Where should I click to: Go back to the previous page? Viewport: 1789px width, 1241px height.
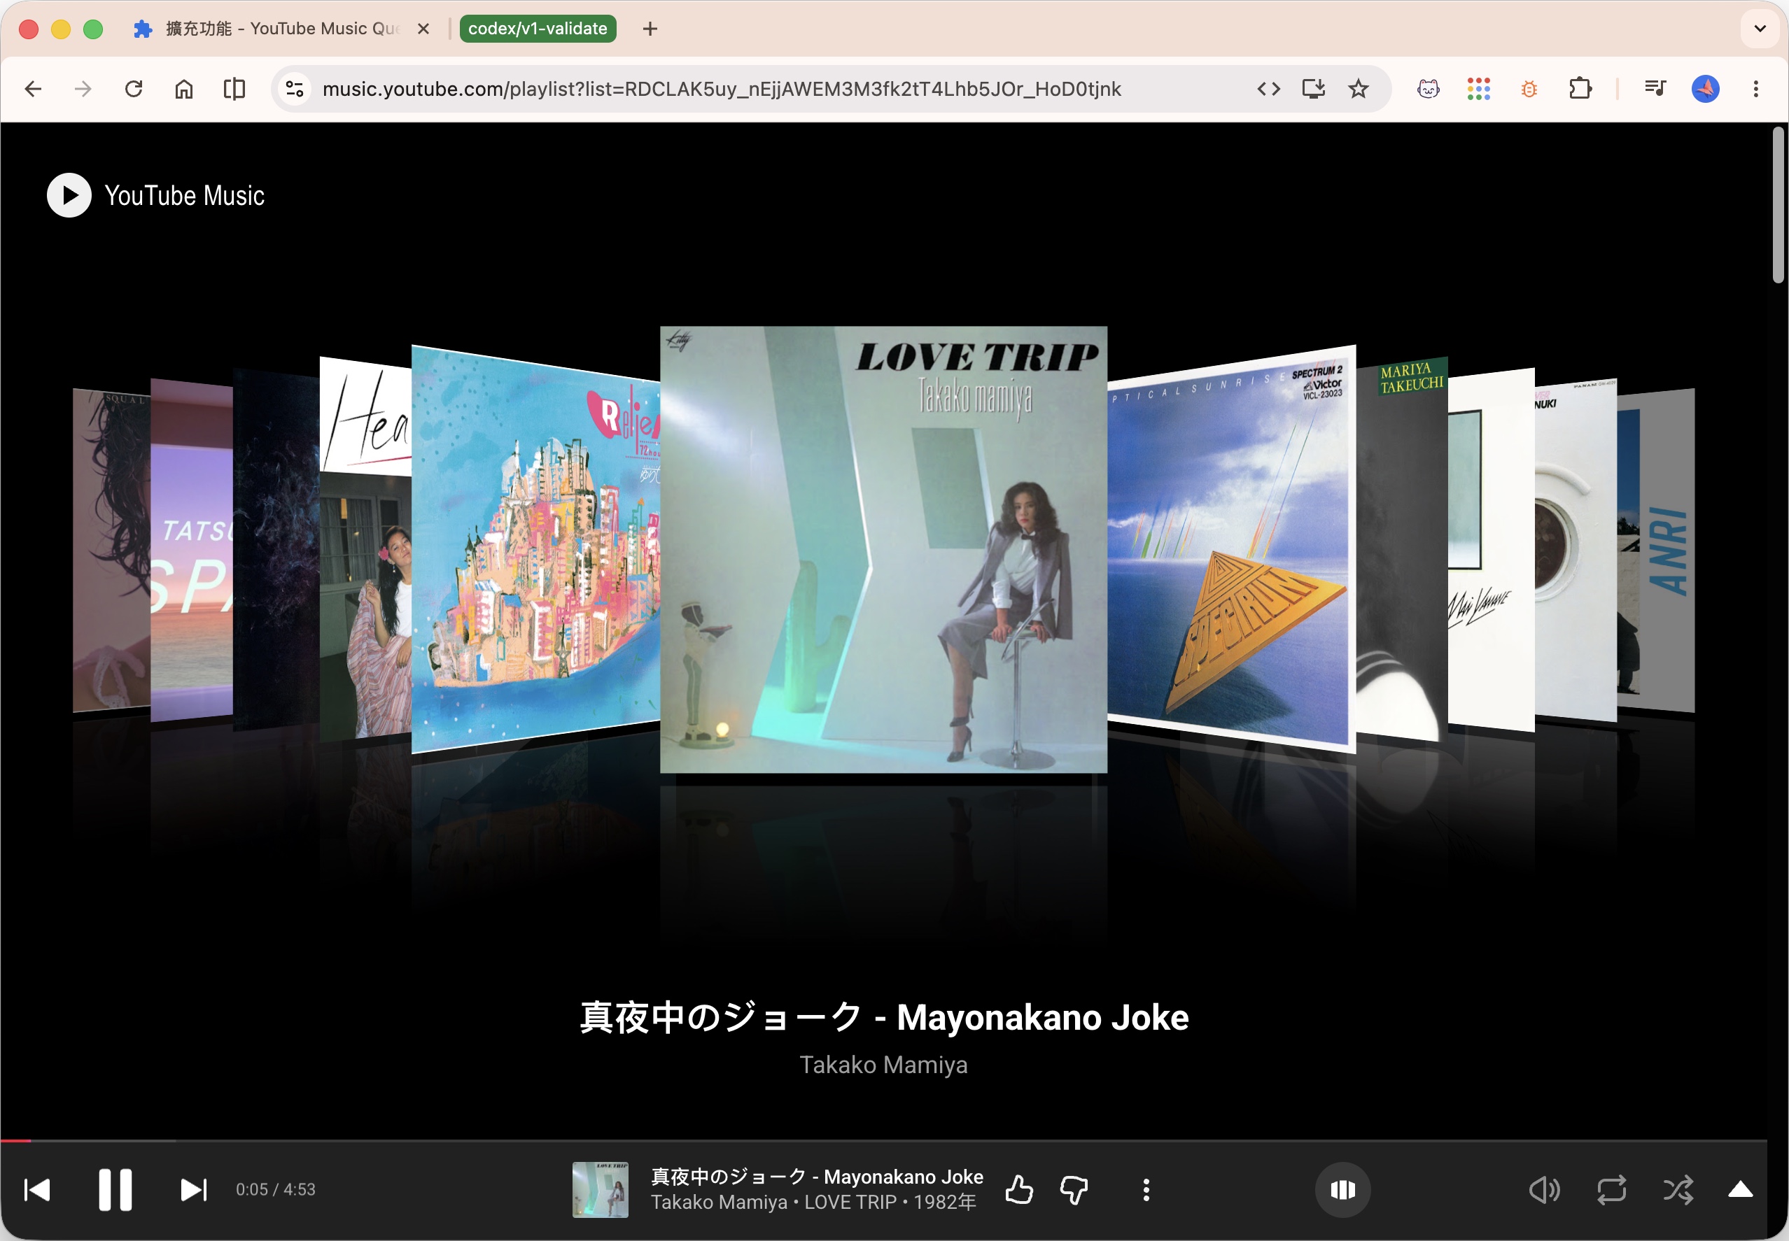[34, 89]
